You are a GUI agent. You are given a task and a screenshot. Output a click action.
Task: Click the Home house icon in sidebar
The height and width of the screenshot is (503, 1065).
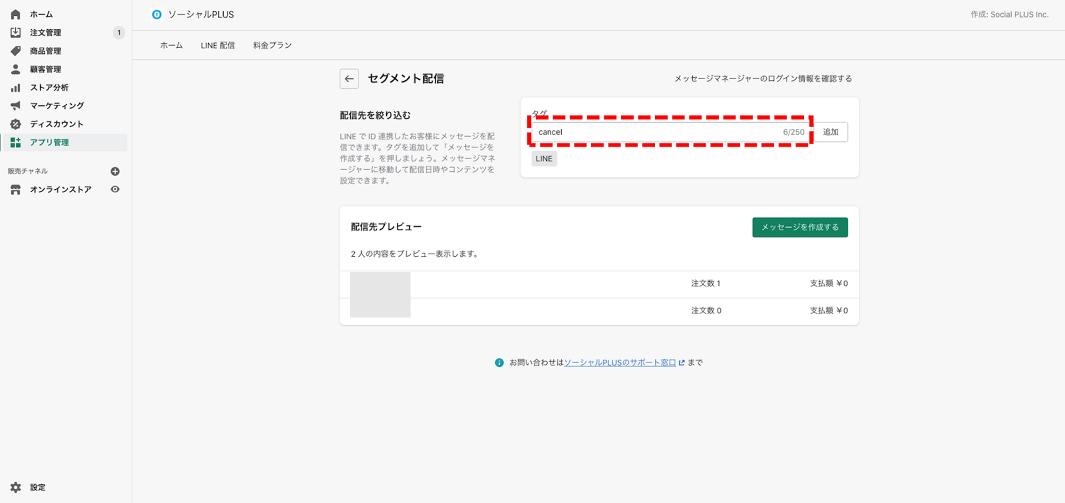tap(15, 14)
